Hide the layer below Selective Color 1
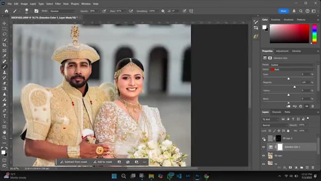321x181 pixels. (263, 155)
